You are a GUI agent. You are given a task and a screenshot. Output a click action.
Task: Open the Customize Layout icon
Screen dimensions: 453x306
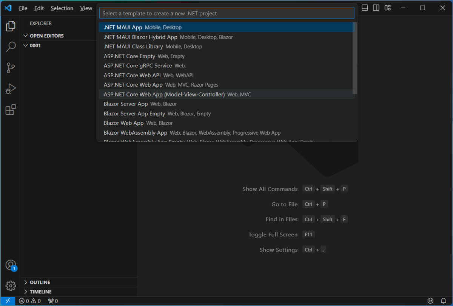tap(387, 8)
